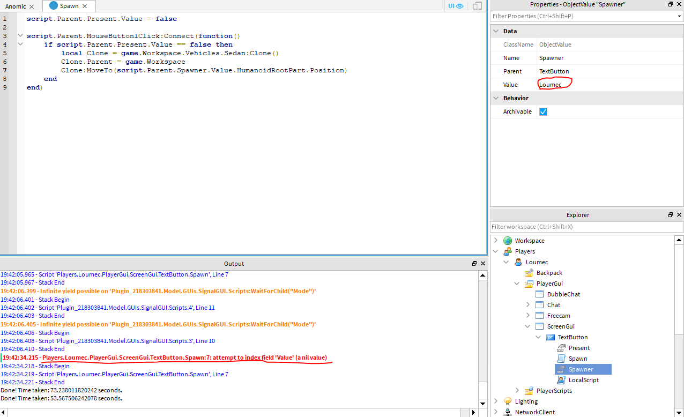Select the Lighting bulb icon

pos(507,401)
